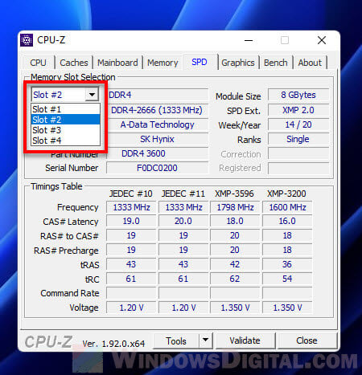362x375 pixels.
Task: Open the Graphics tab
Action: pyautogui.click(x=238, y=63)
